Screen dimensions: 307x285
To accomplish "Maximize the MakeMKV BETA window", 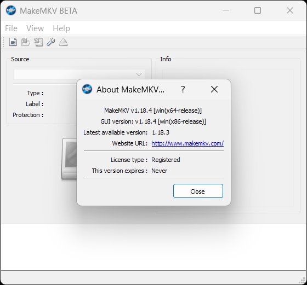I will (258, 10).
